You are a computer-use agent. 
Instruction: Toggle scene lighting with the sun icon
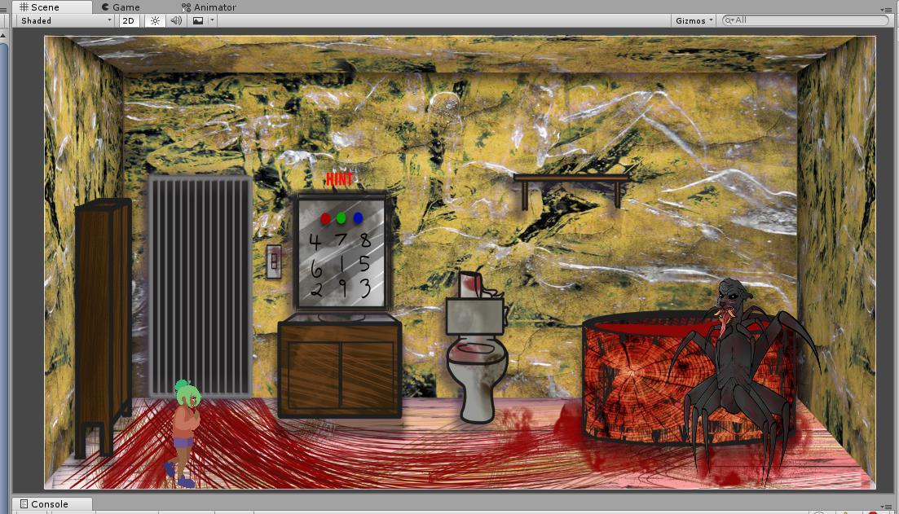[x=155, y=20]
